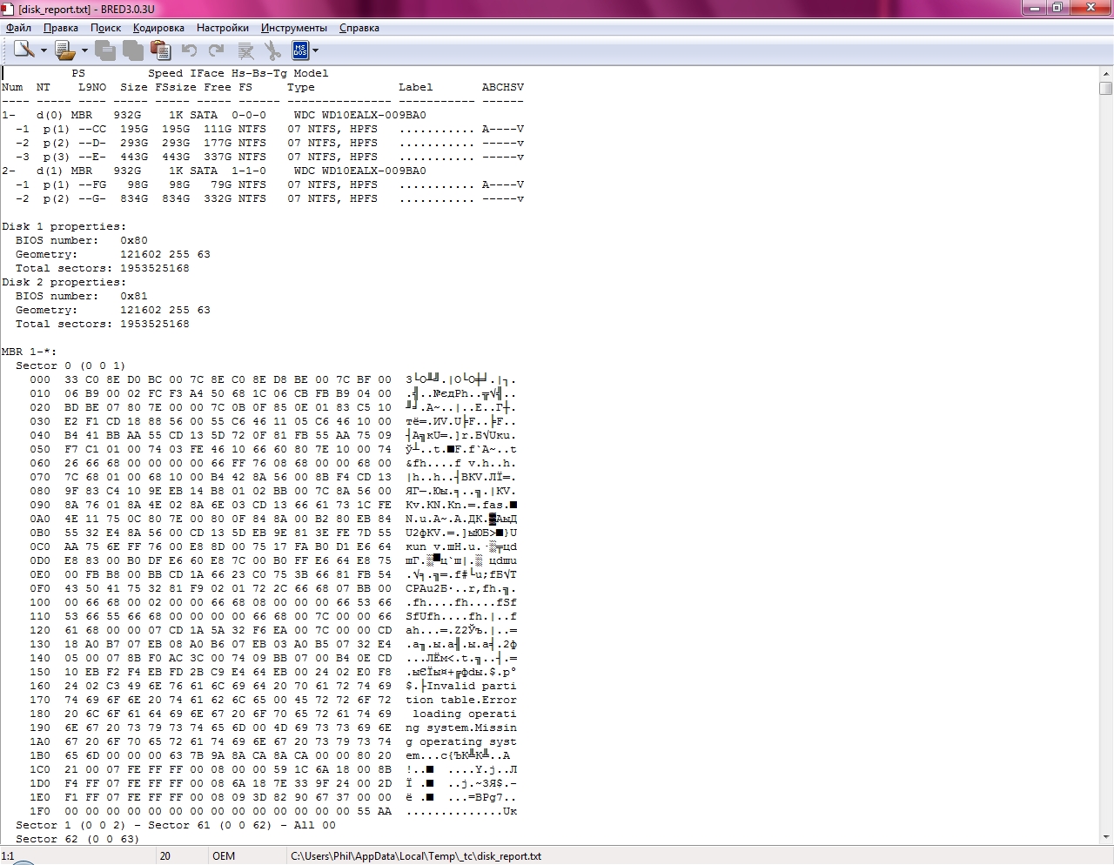Click the Undo arrow icon

click(189, 50)
